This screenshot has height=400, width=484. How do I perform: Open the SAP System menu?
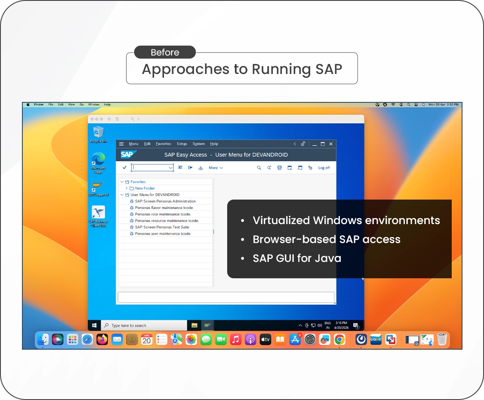click(198, 144)
